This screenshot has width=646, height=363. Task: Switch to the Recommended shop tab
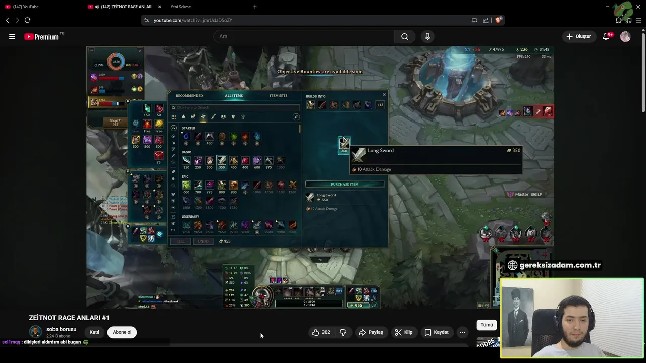coord(189,96)
